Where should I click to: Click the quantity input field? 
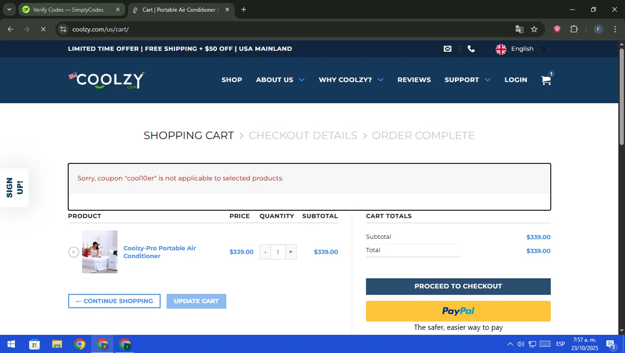278,252
